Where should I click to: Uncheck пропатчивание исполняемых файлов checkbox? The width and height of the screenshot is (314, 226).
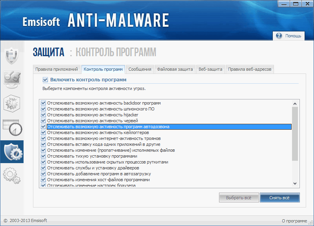[x=43, y=150]
